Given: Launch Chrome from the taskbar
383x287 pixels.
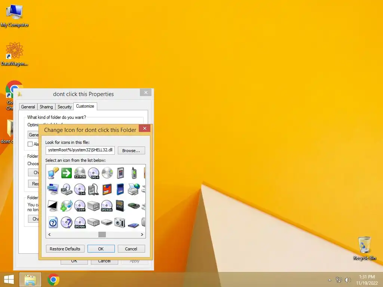Looking at the screenshot, I should [53, 280].
